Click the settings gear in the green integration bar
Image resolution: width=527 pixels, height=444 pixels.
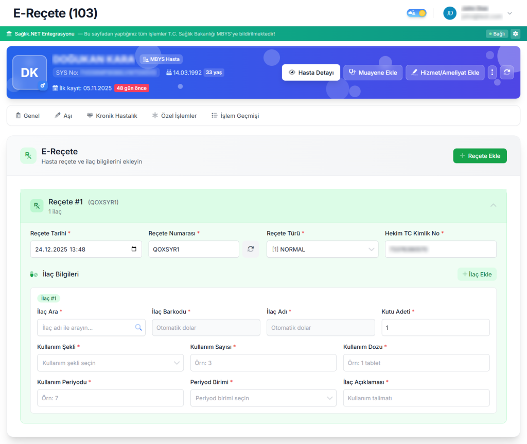click(516, 34)
